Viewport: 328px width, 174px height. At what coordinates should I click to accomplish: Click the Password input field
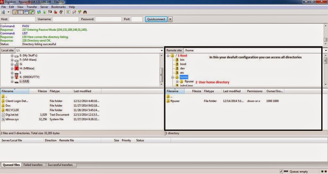point(108,19)
